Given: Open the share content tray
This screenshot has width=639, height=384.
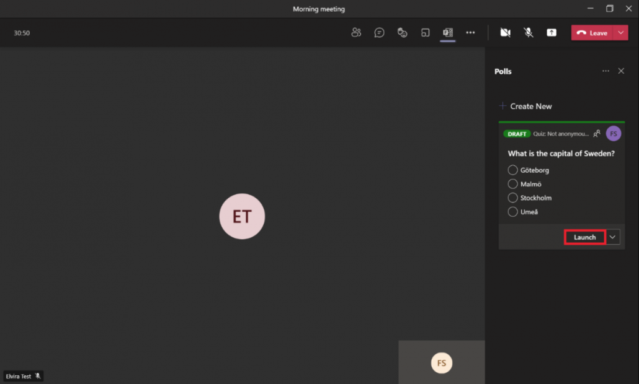Looking at the screenshot, I should tap(552, 33).
